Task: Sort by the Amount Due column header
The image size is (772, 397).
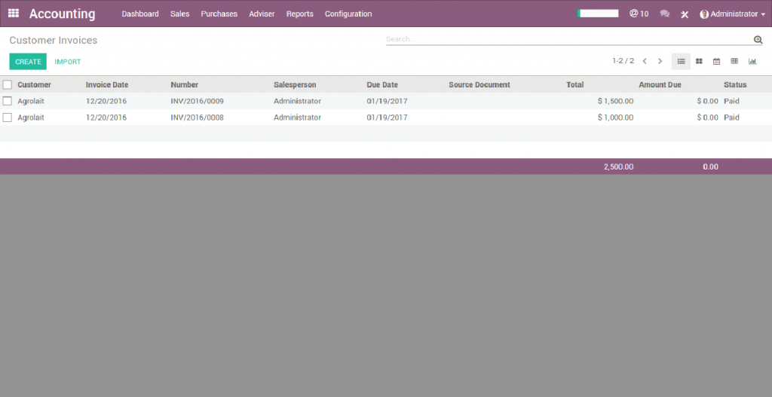Action: click(x=660, y=84)
